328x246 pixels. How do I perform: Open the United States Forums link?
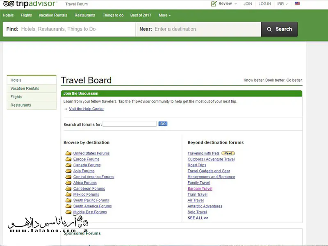click(91, 153)
